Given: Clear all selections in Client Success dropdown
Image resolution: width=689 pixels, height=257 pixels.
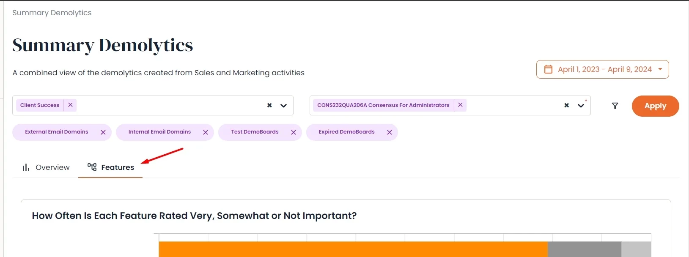Looking at the screenshot, I should [269, 105].
